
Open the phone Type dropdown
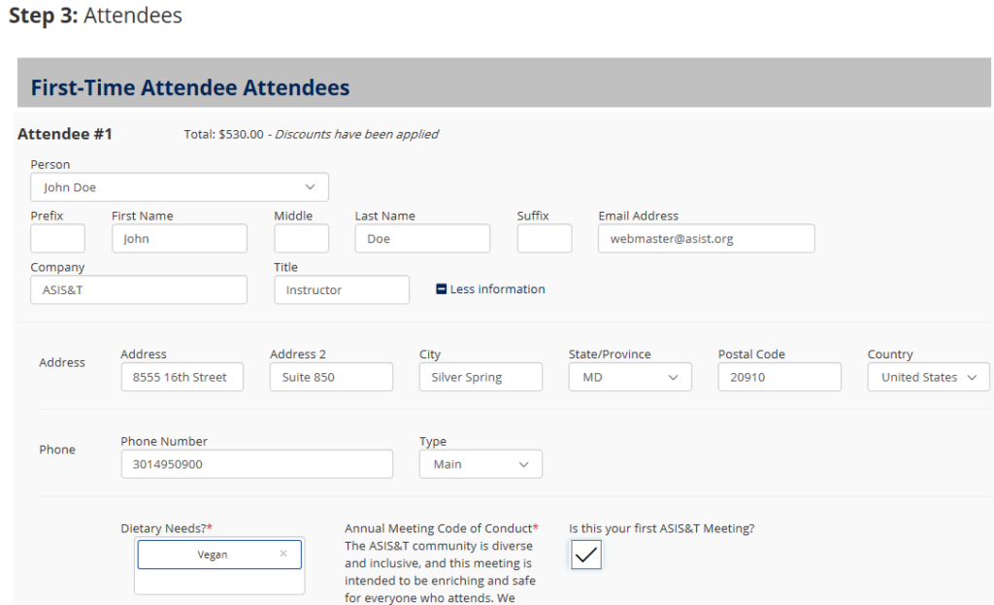[x=480, y=464]
